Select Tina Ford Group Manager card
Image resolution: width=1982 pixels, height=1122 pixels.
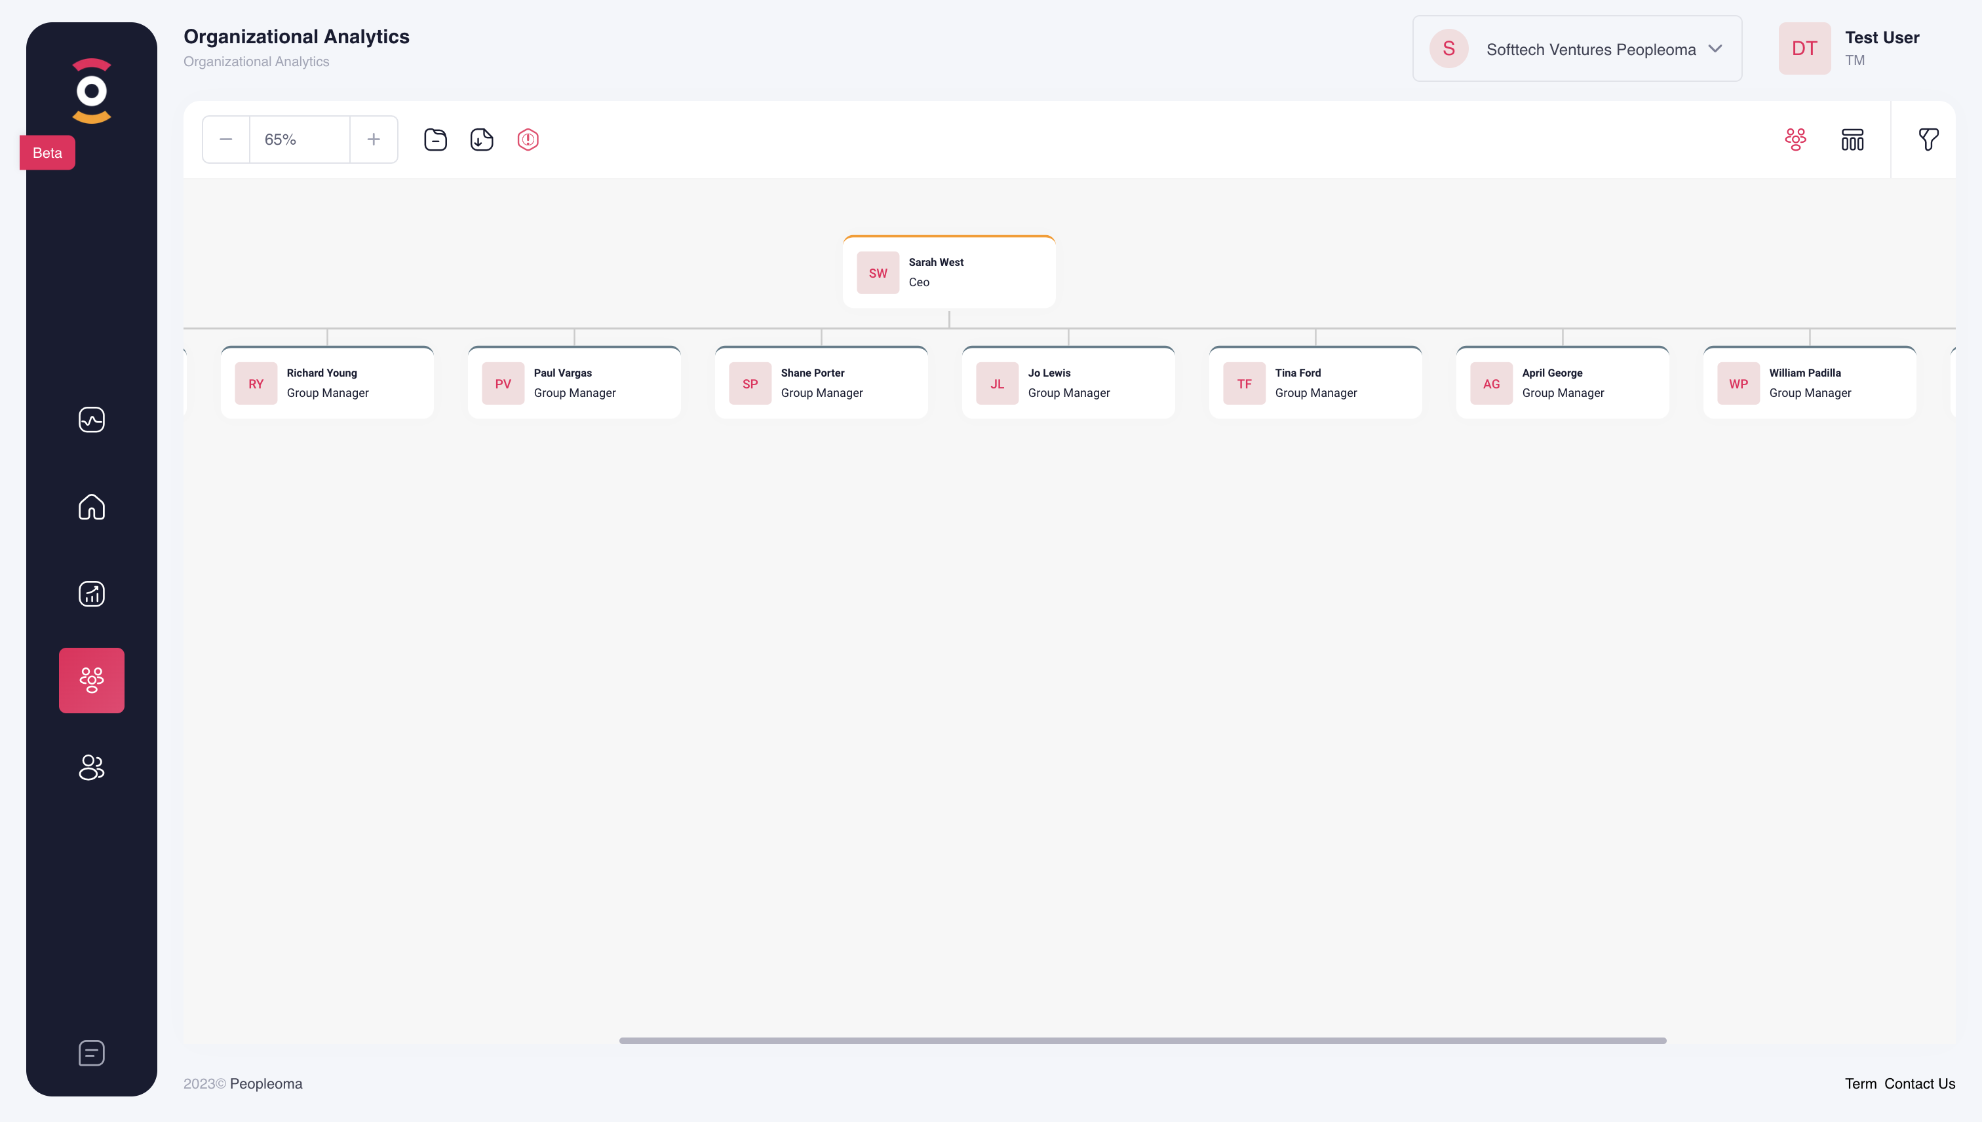(1315, 383)
